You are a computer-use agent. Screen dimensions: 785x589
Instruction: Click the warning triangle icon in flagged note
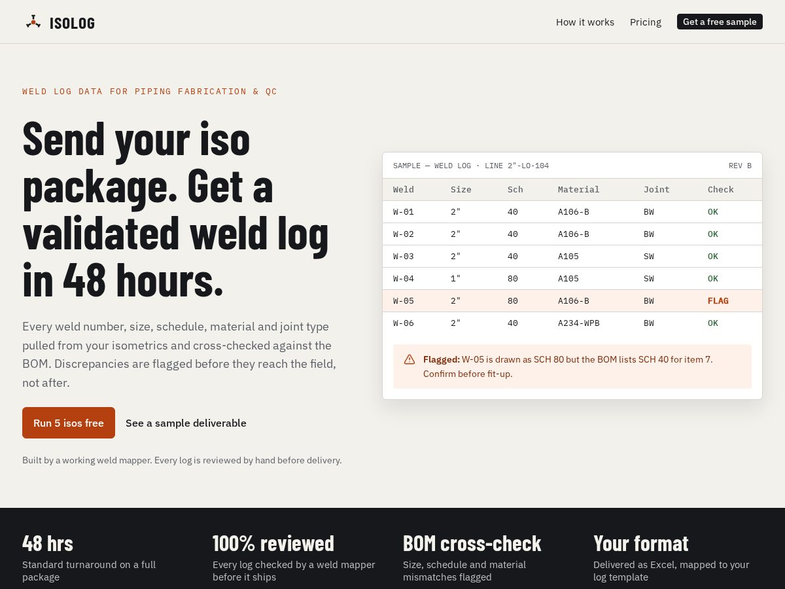click(410, 359)
